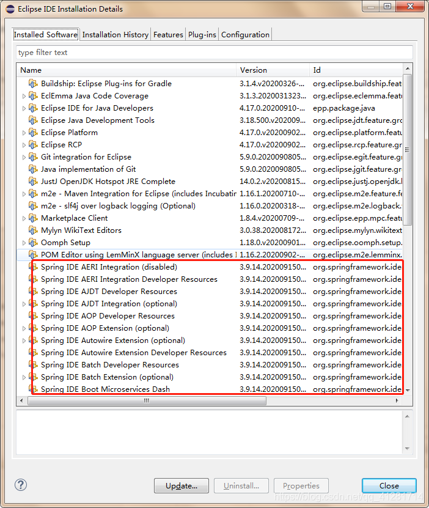Expand the m2e Maven Integration node

(24, 194)
